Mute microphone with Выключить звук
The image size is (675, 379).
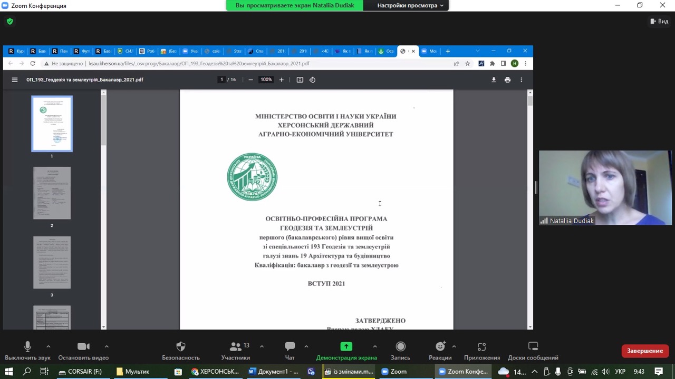(x=27, y=351)
